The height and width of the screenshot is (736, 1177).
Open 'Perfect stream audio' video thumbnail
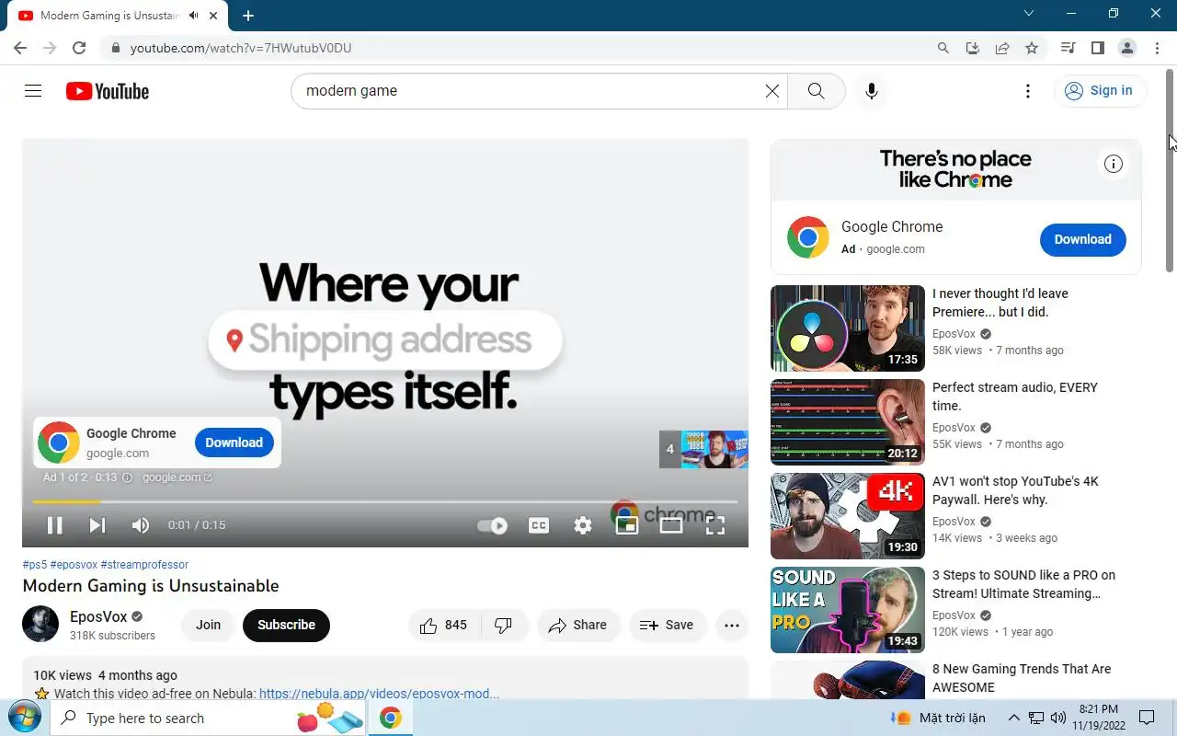click(848, 422)
